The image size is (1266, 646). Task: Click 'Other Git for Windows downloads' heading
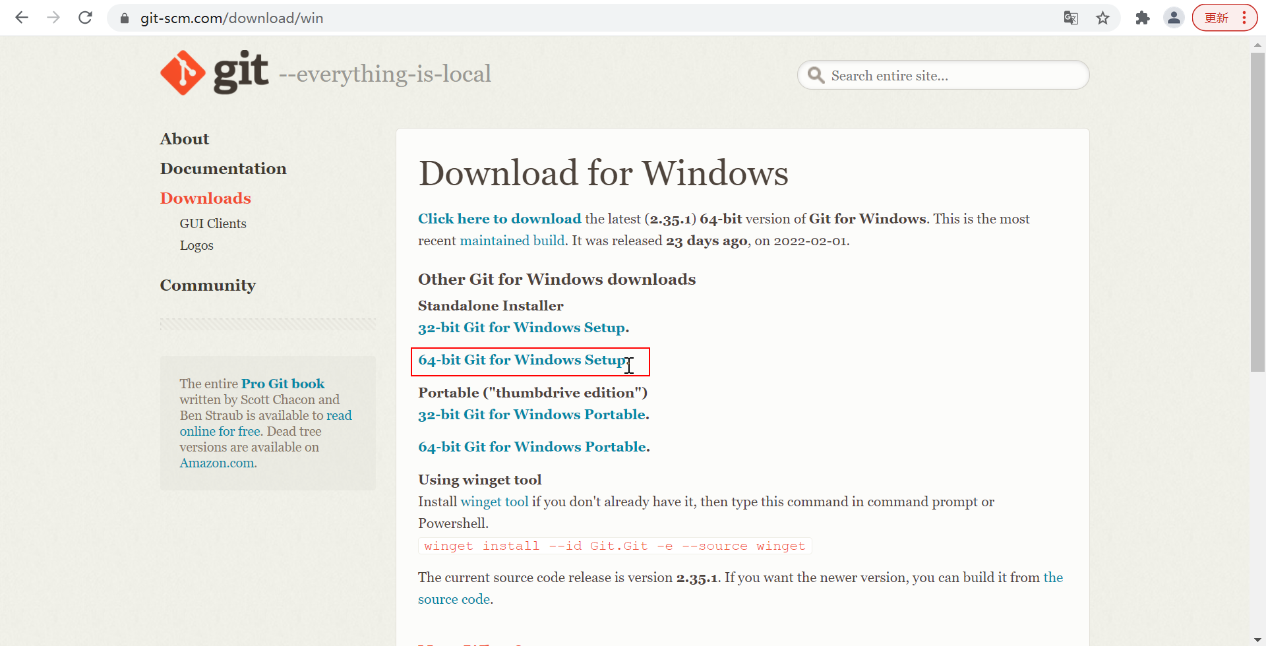tap(557, 279)
